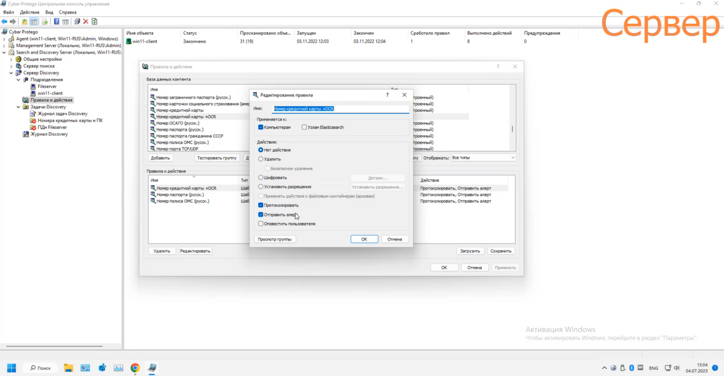The width and height of the screenshot is (724, 376).
Task: Open Google Chrome from the taskbar
Action: [135, 368]
